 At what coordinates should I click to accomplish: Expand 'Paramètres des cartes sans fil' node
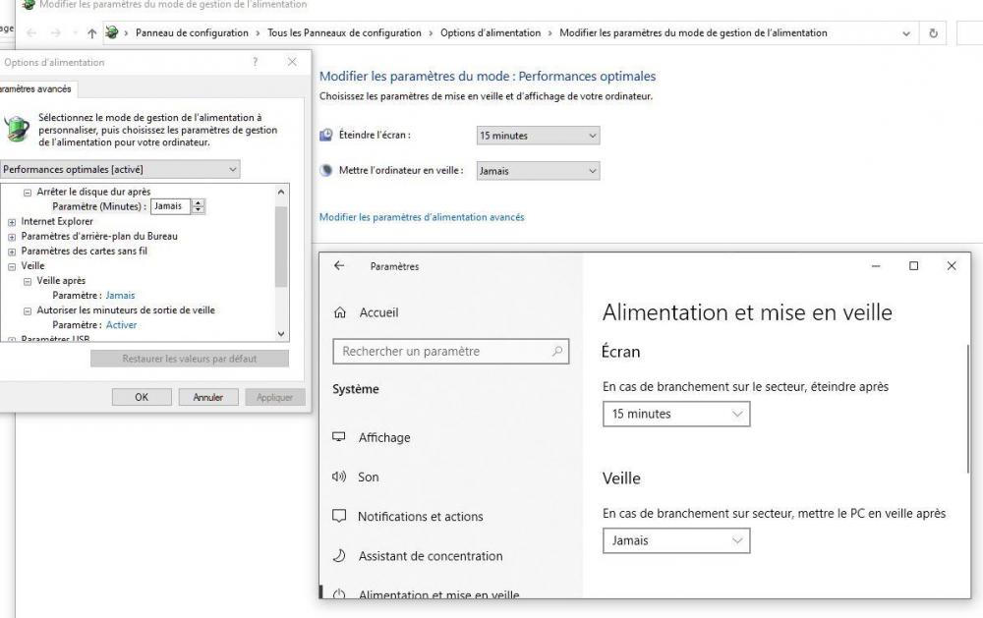pos(11,252)
